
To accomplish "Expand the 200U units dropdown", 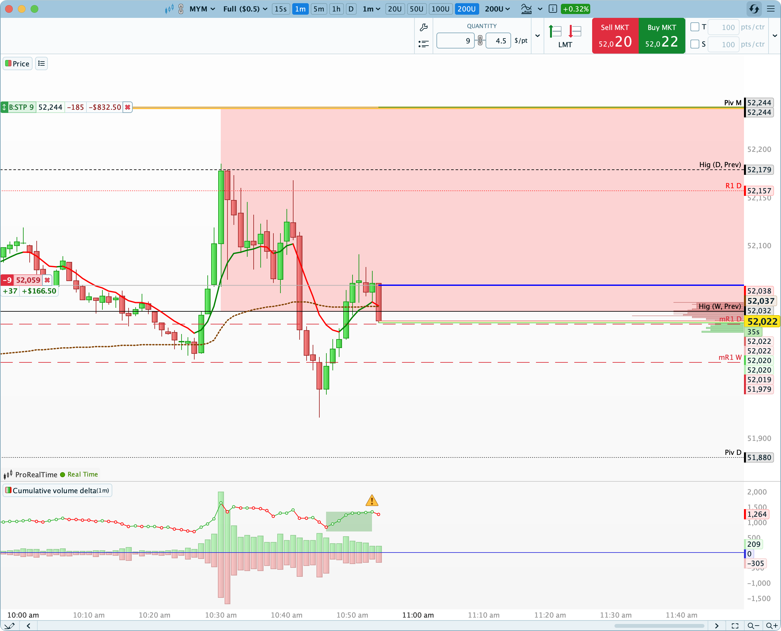I will click(497, 9).
